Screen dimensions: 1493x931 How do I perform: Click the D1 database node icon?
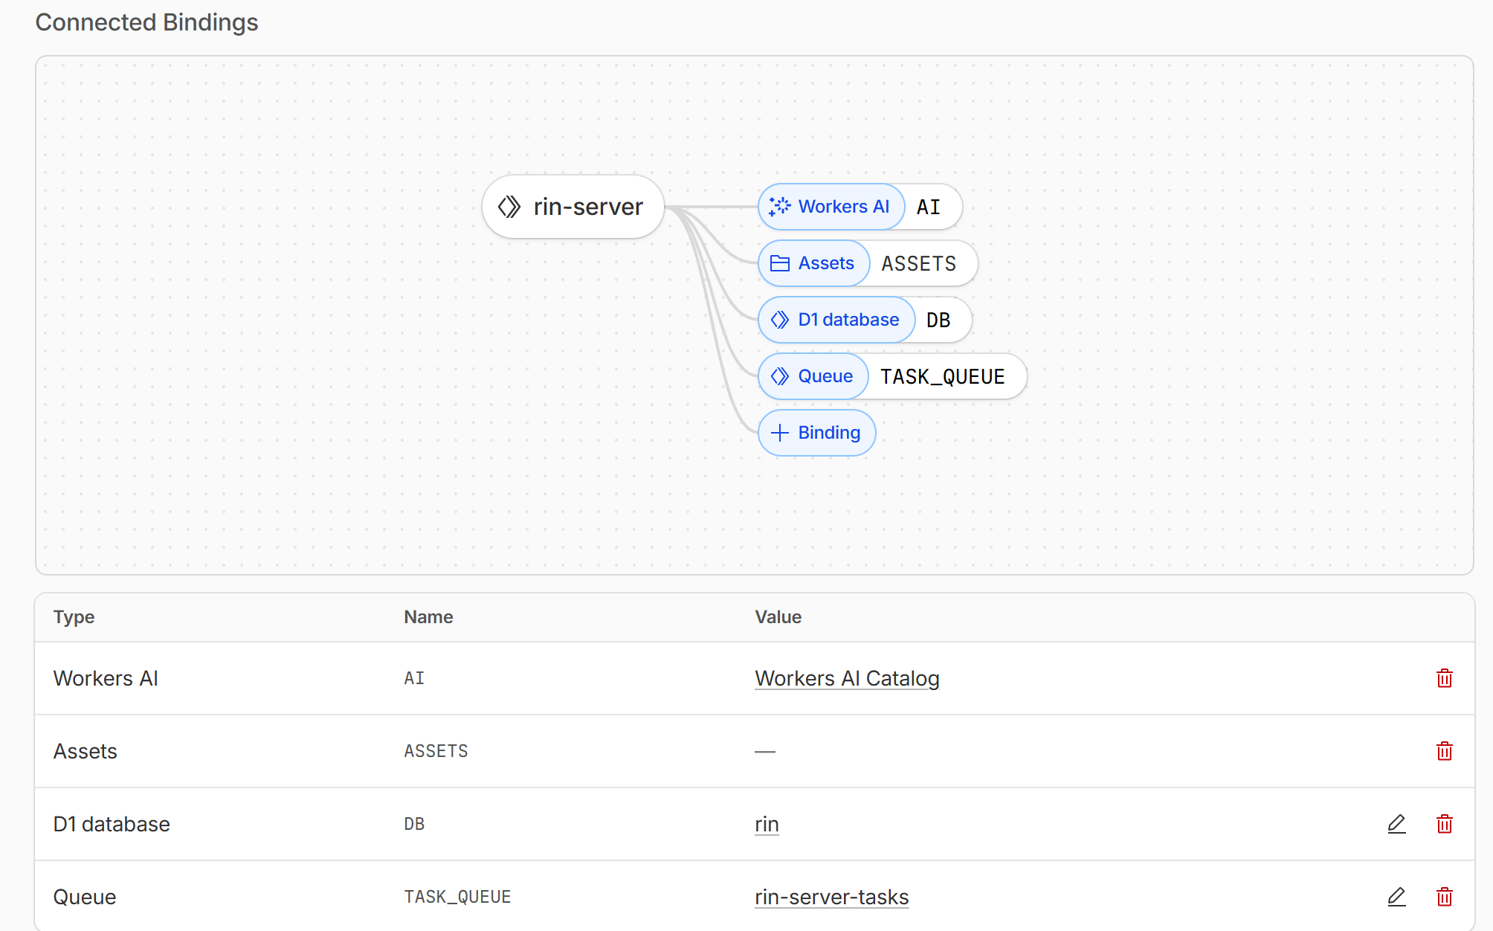[x=779, y=320]
